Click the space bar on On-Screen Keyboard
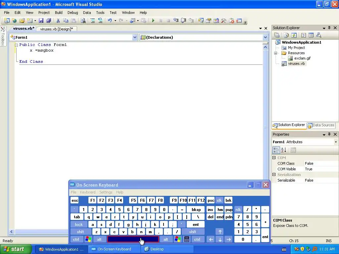Viewport: 339px width, 254px height. [x=133, y=239]
